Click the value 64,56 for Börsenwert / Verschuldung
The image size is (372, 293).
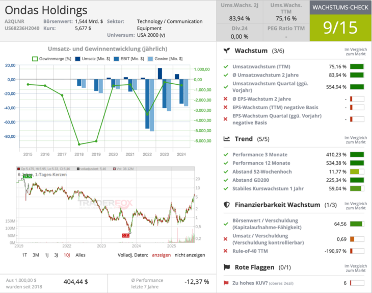[x=340, y=224]
